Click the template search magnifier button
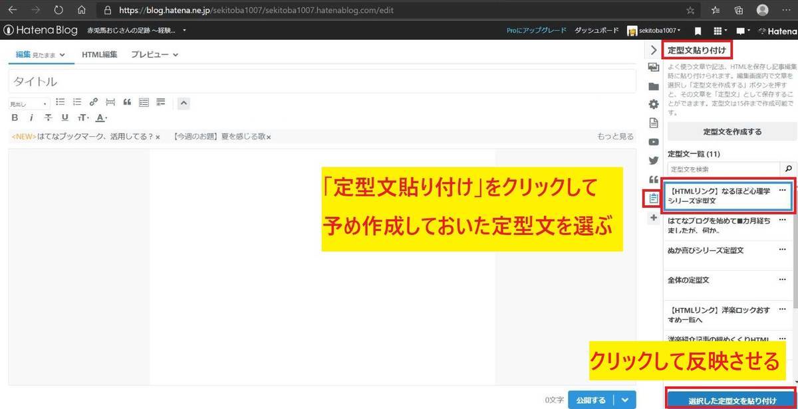 tap(788, 169)
